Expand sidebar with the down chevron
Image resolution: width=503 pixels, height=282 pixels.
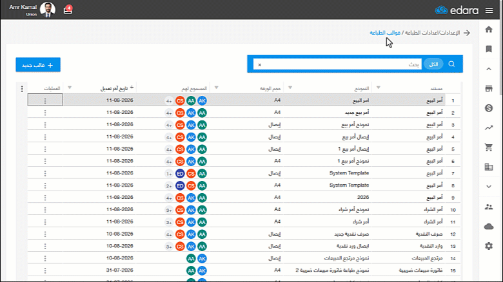pos(489,187)
